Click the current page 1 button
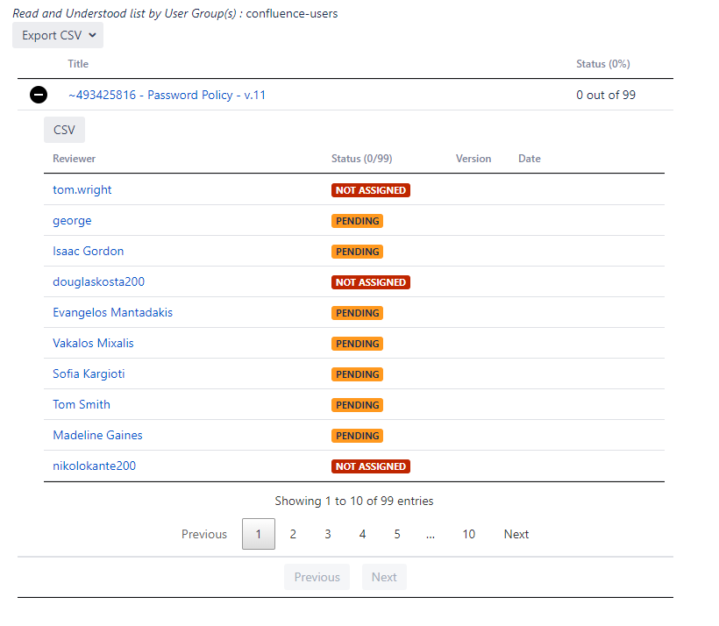Viewport: 719px width, 626px height. [259, 534]
